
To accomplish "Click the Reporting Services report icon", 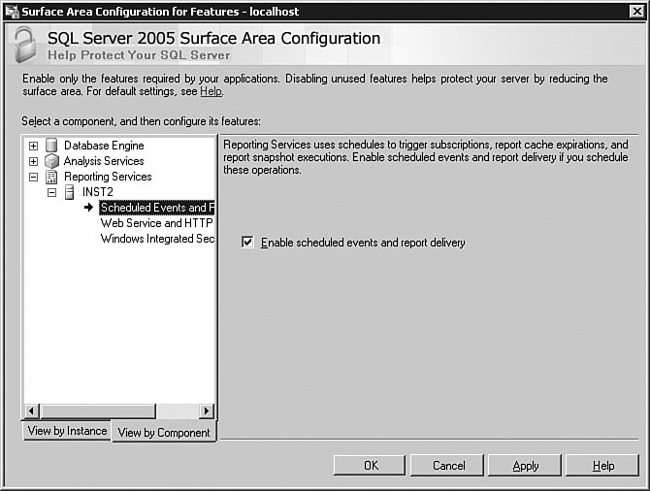I will (51, 177).
